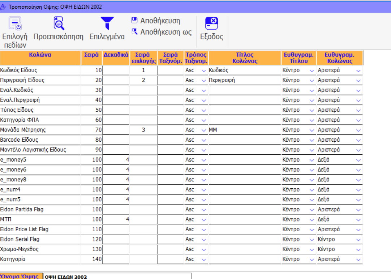Click the Κολώνα column header
Viewport: 391px width, 279px height.
[40, 55]
